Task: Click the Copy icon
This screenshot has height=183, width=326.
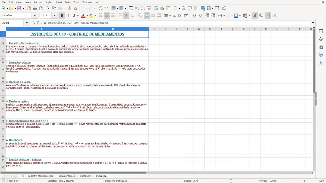Action: coord(54,8)
